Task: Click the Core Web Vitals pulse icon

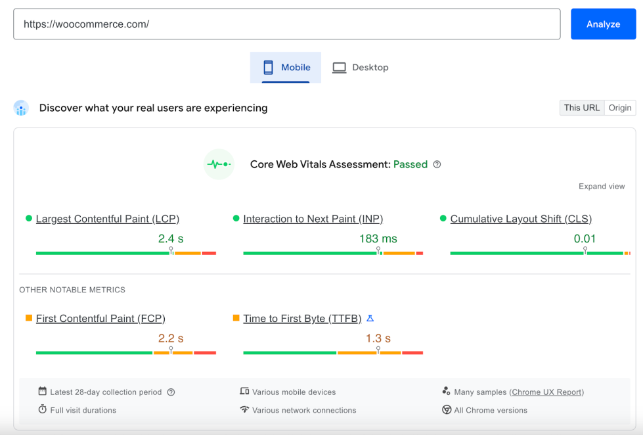Action: click(x=219, y=164)
